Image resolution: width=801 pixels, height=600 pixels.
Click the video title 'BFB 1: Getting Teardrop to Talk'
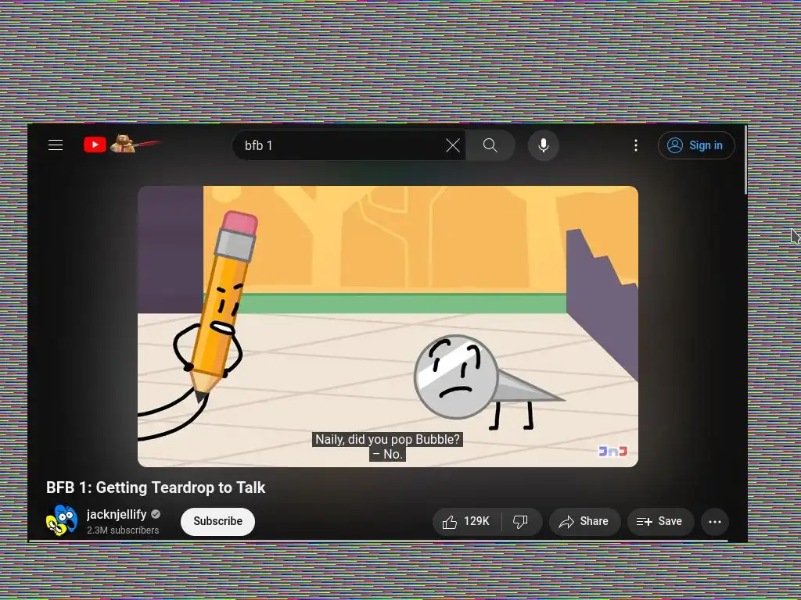[x=156, y=487]
